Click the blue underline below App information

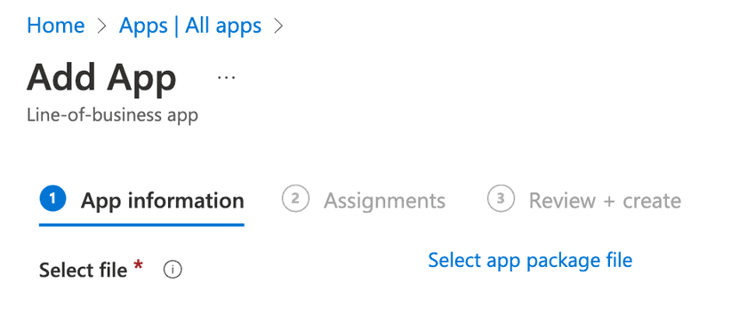(x=141, y=224)
